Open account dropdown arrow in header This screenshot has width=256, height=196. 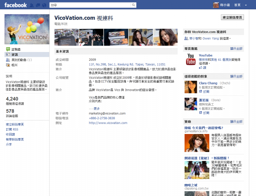pyautogui.click(x=246, y=5)
